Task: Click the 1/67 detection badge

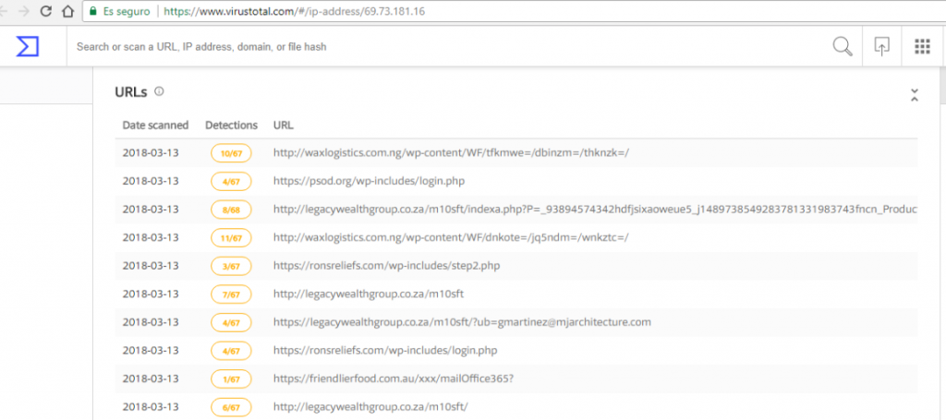Action: 231,379
